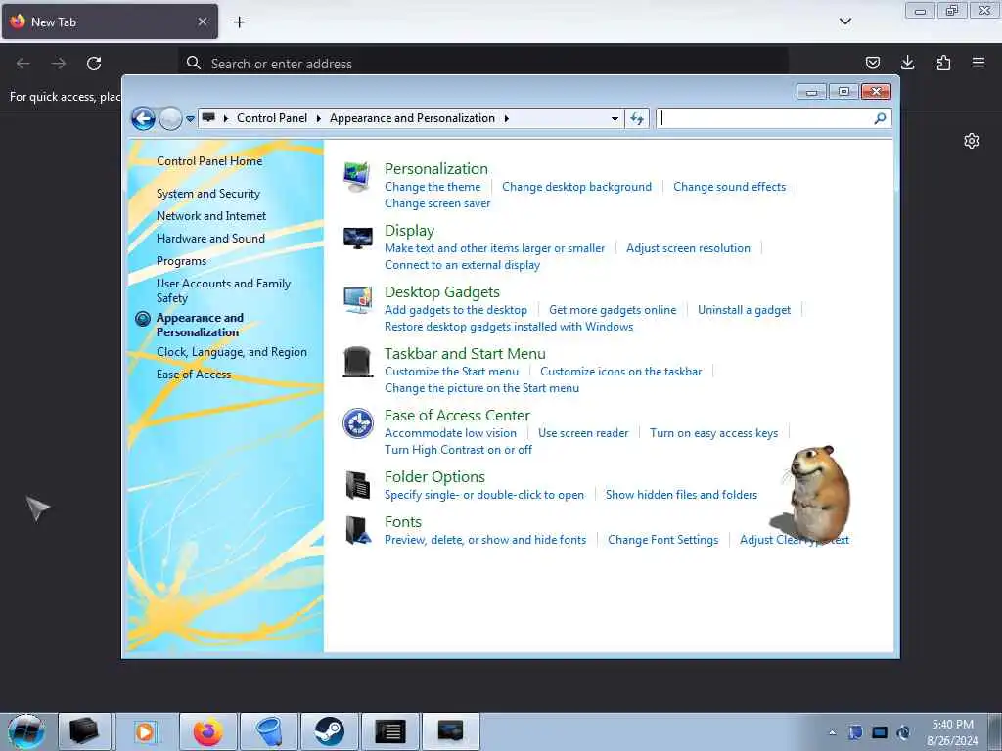Click Firefox back navigation arrow

pyautogui.click(x=23, y=64)
